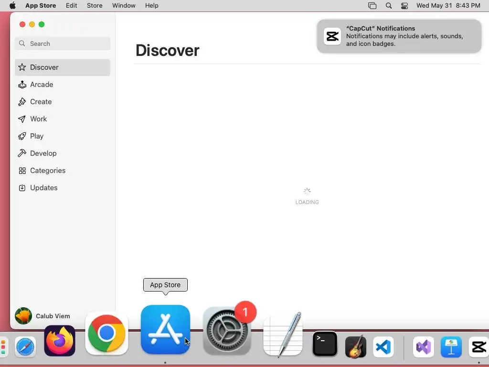489x367 pixels.
Task: Click the Arcade joystick icon
Action: pyautogui.click(x=22, y=85)
